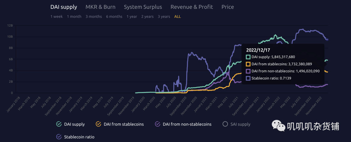The width and height of the screenshot is (351, 142).
Task: Toggle the Stablecoin ratio legend checkmark
Action: (x=59, y=136)
